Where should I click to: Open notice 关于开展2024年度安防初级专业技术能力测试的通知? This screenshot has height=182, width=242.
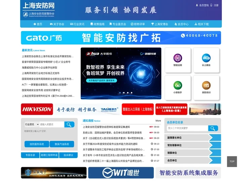point(110,144)
